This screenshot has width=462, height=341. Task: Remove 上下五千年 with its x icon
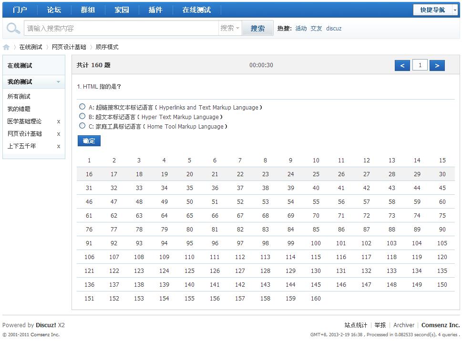point(59,147)
